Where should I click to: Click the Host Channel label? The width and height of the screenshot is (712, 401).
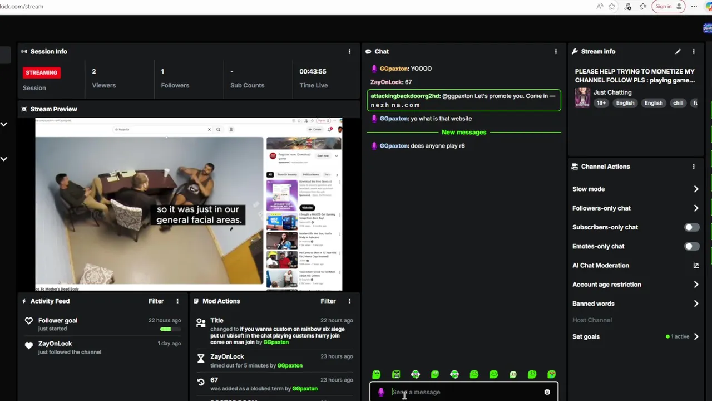click(592, 320)
